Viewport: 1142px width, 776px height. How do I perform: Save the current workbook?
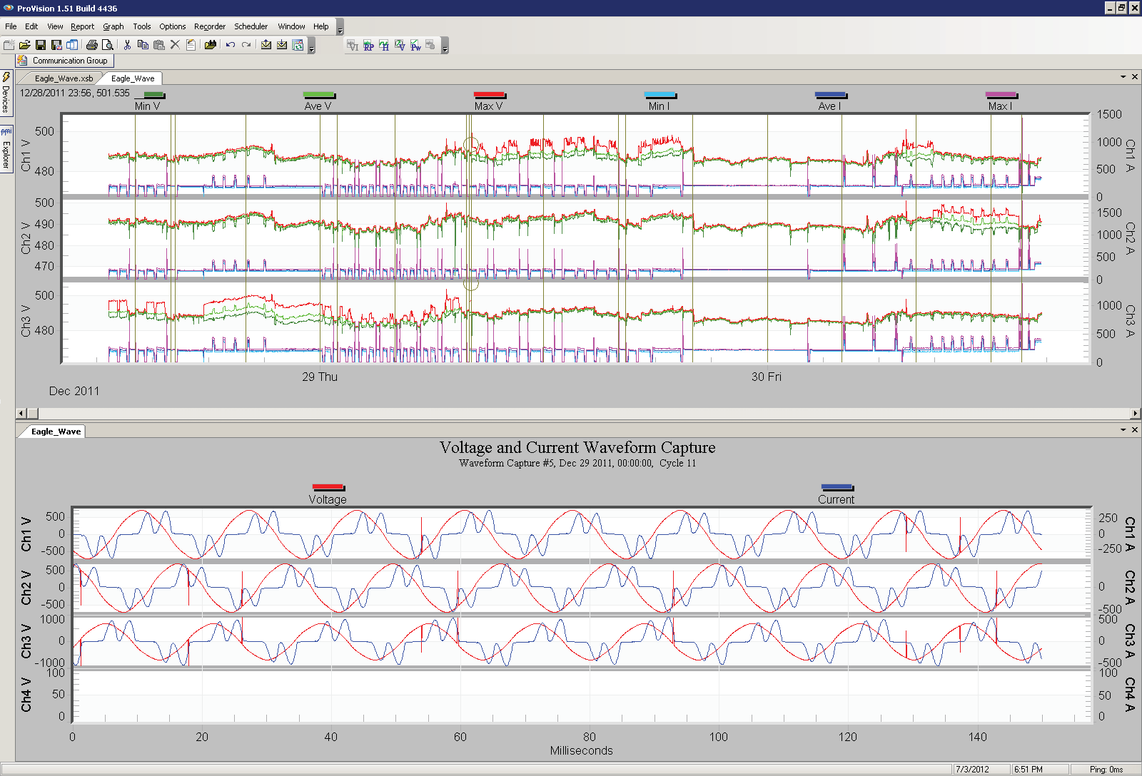(x=41, y=44)
